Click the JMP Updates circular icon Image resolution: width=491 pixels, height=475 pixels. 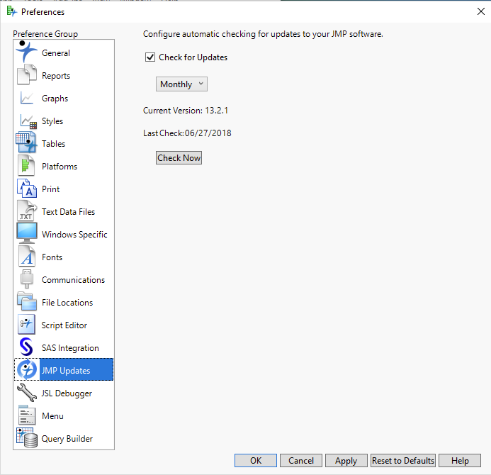point(27,370)
